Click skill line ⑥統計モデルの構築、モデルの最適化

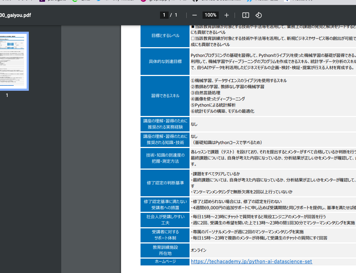pos(223,111)
